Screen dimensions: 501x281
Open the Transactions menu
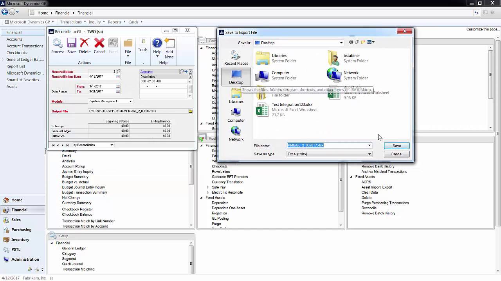coord(73,22)
